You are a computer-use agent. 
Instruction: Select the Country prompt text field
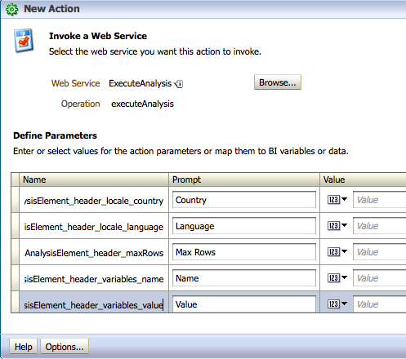pyautogui.click(x=244, y=200)
